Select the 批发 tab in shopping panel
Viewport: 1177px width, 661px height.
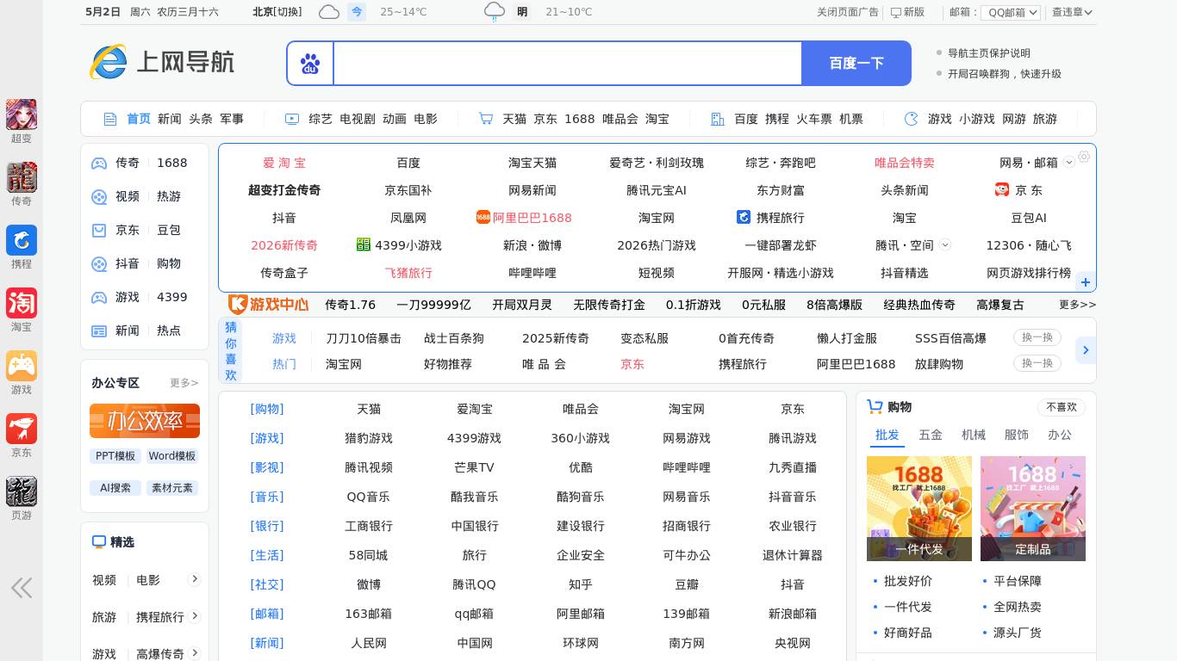tap(887, 435)
